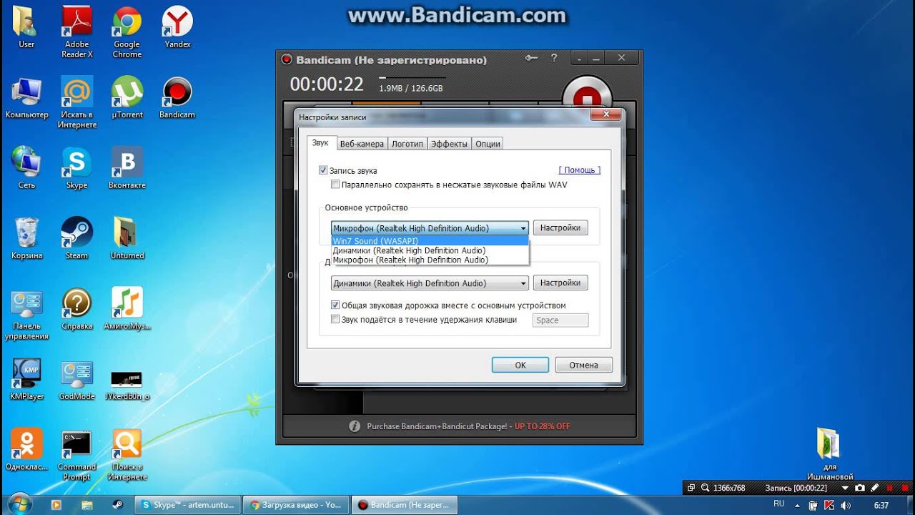
Task: Switch to the Логотип tab
Action: (x=407, y=144)
